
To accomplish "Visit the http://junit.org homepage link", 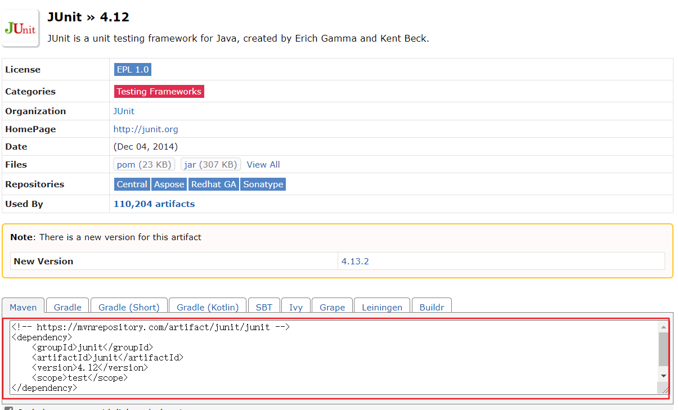I will (x=146, y=129).
